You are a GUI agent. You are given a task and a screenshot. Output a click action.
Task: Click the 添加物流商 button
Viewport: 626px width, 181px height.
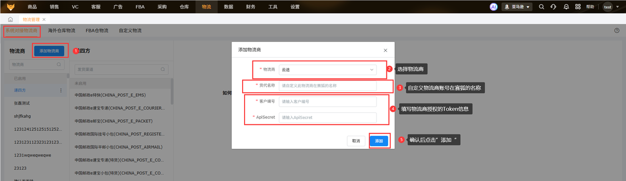tap(49, 51)
